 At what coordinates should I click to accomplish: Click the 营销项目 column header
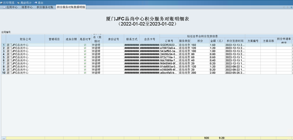54,39
